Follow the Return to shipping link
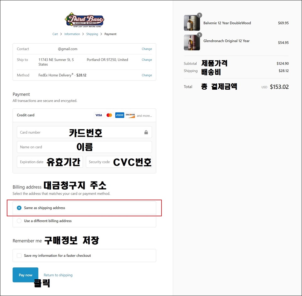The image size is (302, 296). [58, 275]
